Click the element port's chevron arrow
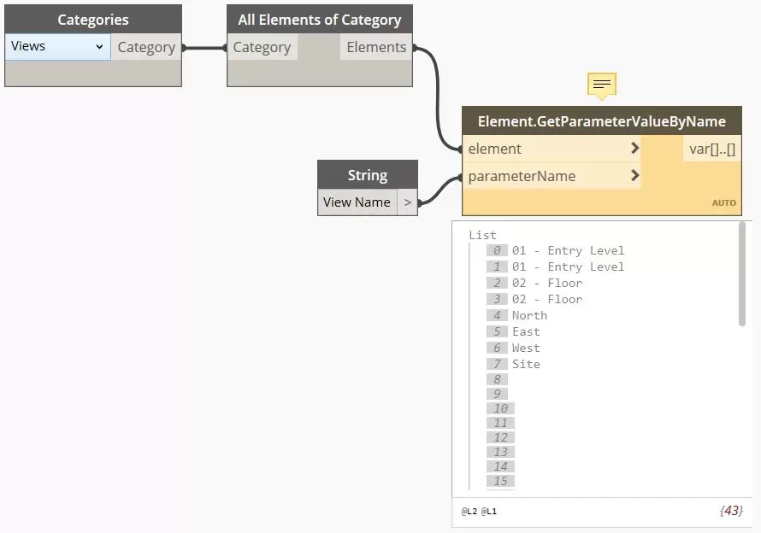761x533 pixels. coord(634,149)
